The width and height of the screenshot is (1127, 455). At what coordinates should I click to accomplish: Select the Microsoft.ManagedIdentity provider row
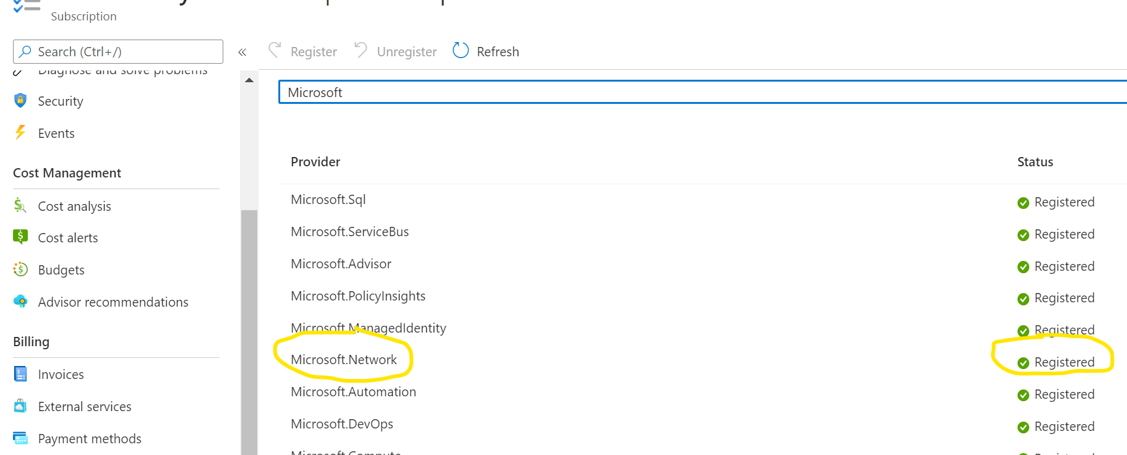[x=703, y=328]
